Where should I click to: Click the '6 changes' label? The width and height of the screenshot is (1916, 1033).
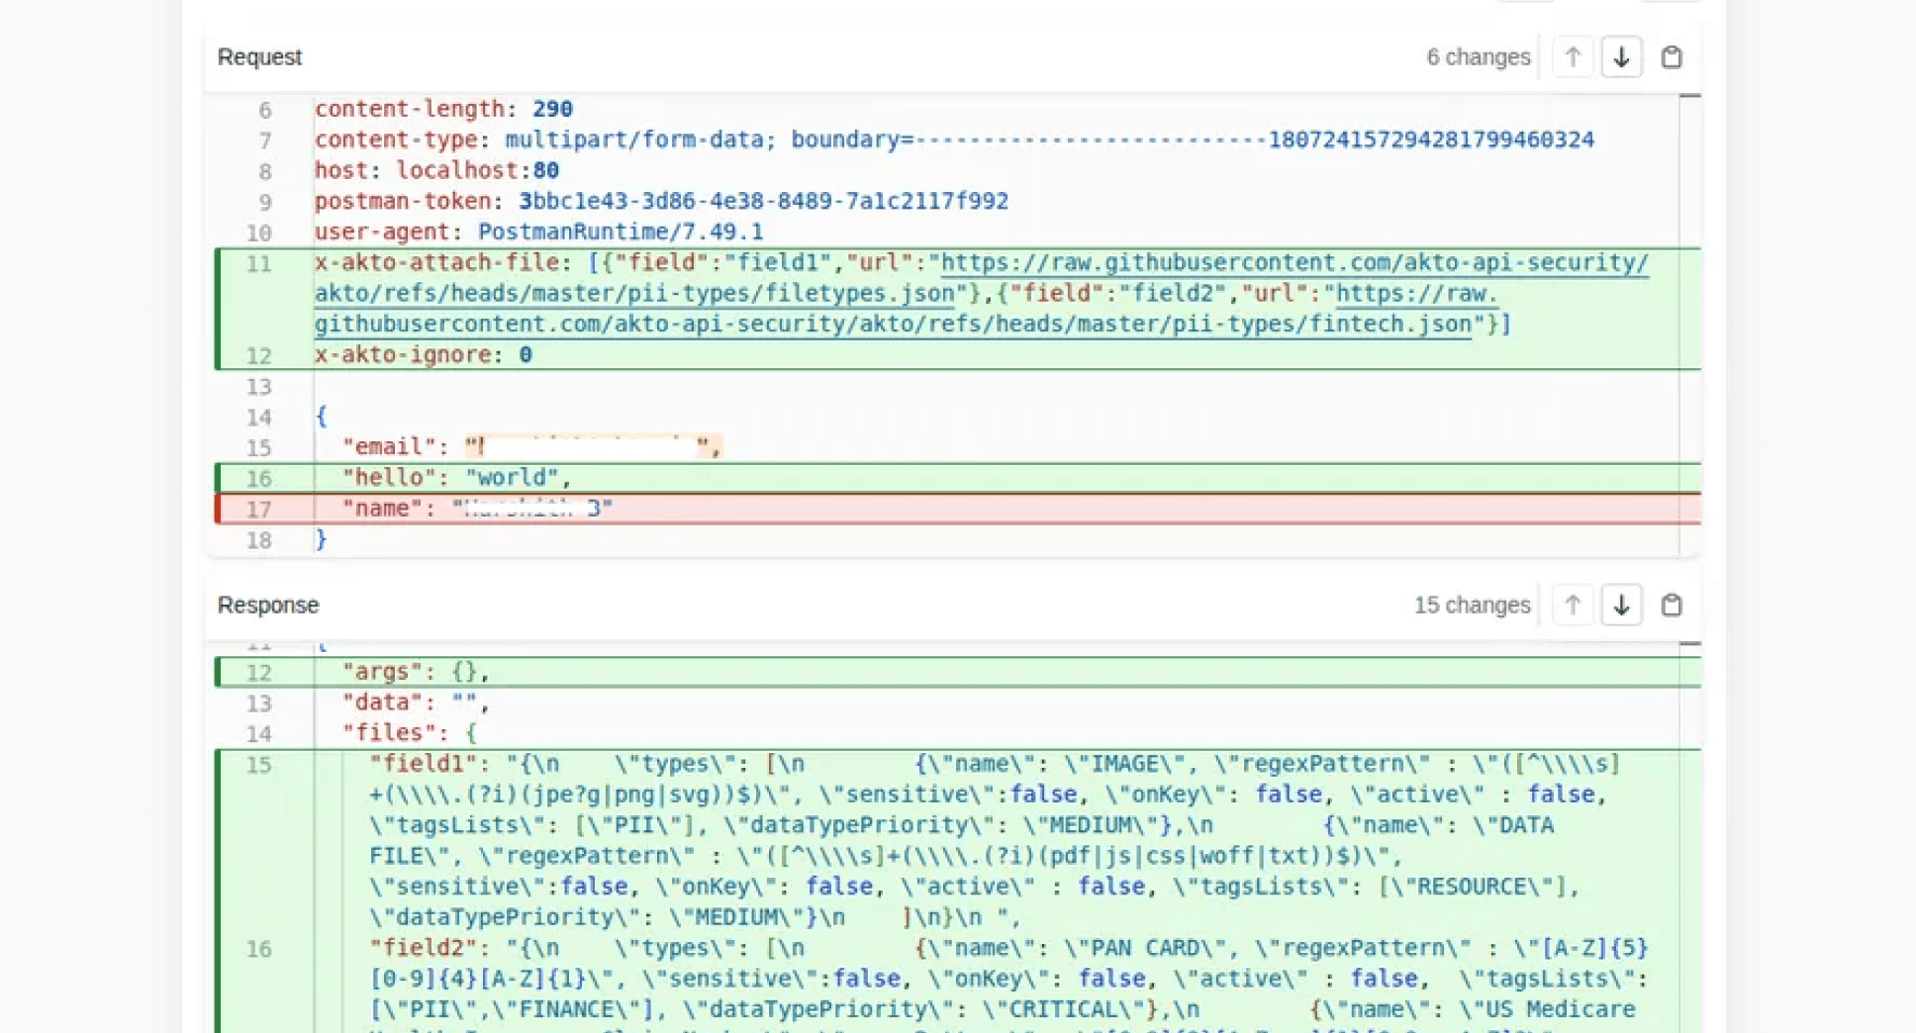click(1478, 57)
